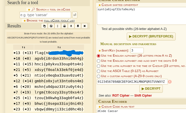The height and width of the screenshot is (113, 186).
Task: Click shift cell +18 (-8)
Action: [23, 58]
